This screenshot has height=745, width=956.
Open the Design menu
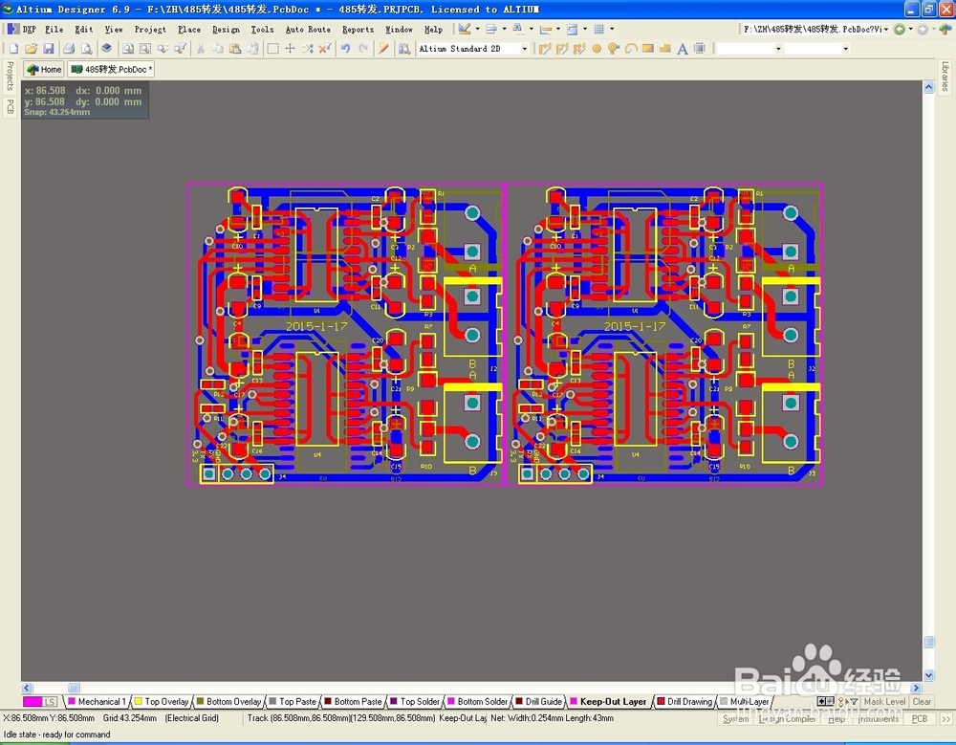coord(226,29)
